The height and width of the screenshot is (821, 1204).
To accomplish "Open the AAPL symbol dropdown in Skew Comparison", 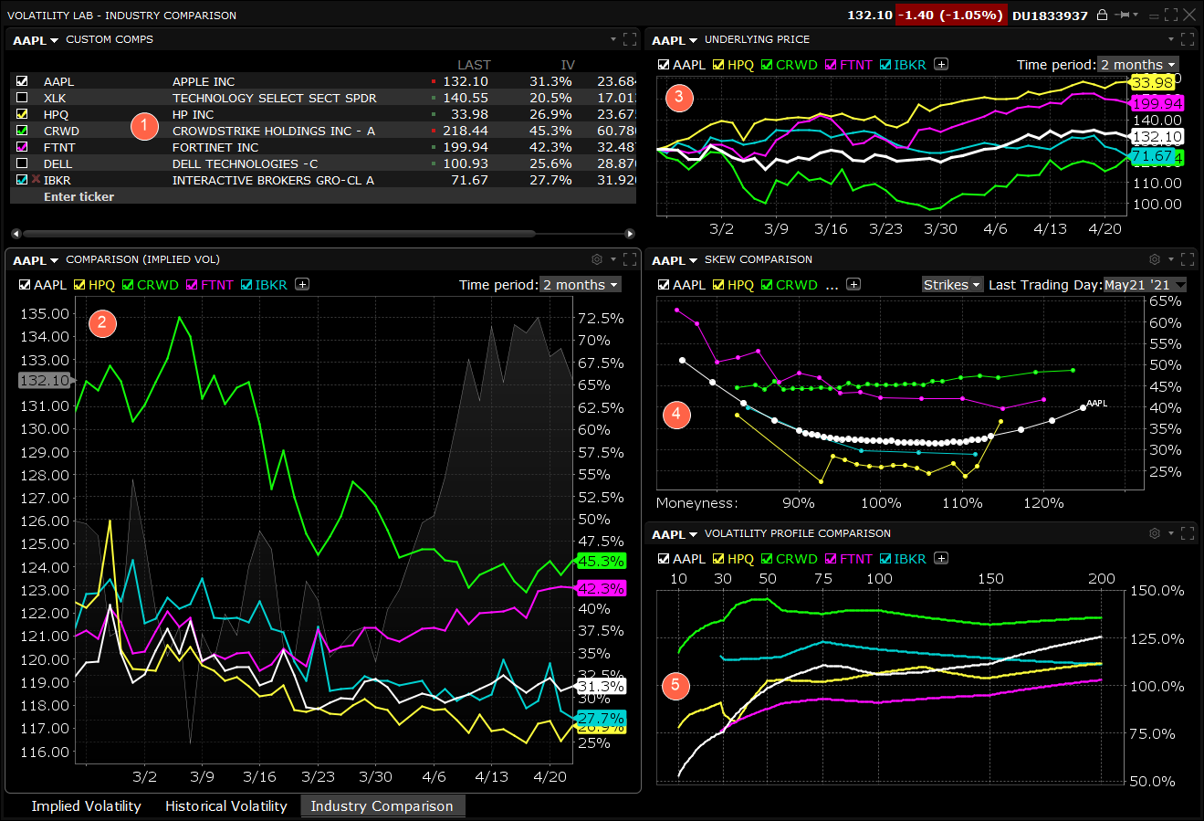I will click(675, 259).
